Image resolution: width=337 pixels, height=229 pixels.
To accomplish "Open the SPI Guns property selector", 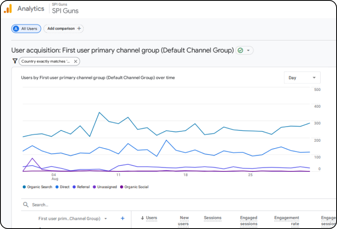I will (x=65, y=9).
